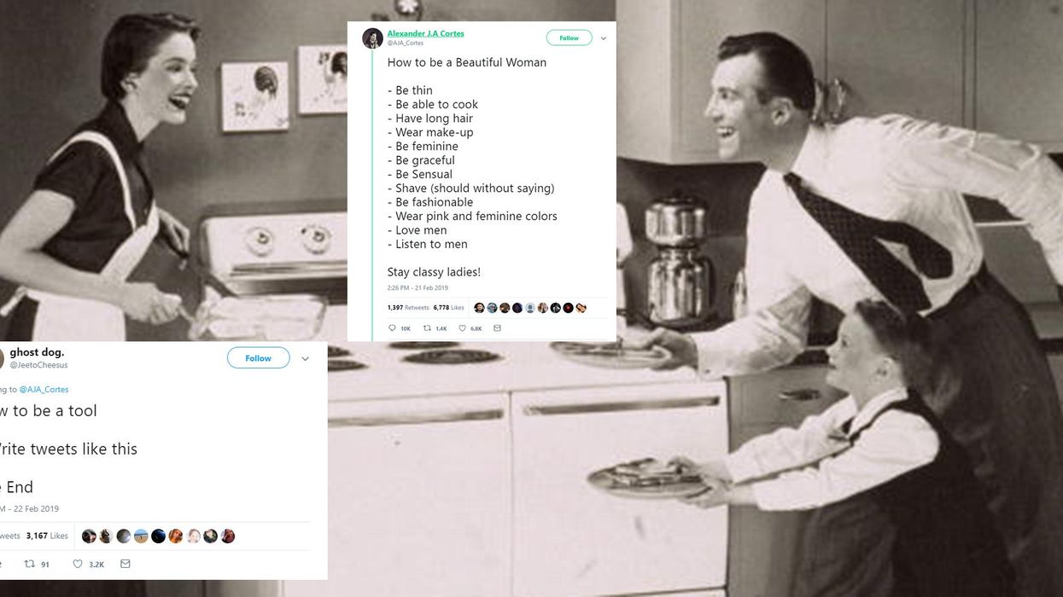Viewport: 1063px width, 597px height.
Task: Retweet ghost dog's reply showing 91
Action: point(37,564)
